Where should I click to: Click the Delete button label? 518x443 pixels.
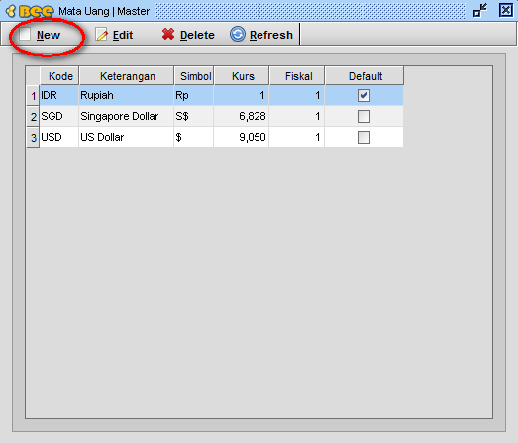pos(197,35)
